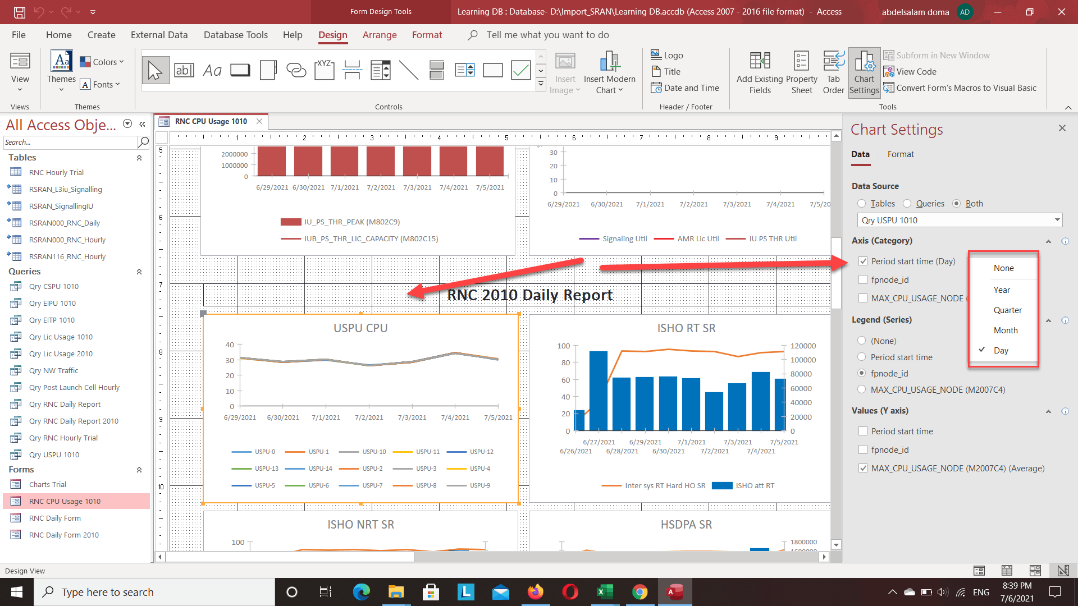
Task: Collapse the Legend (Series) section
Action: [x=1048, y=320]
